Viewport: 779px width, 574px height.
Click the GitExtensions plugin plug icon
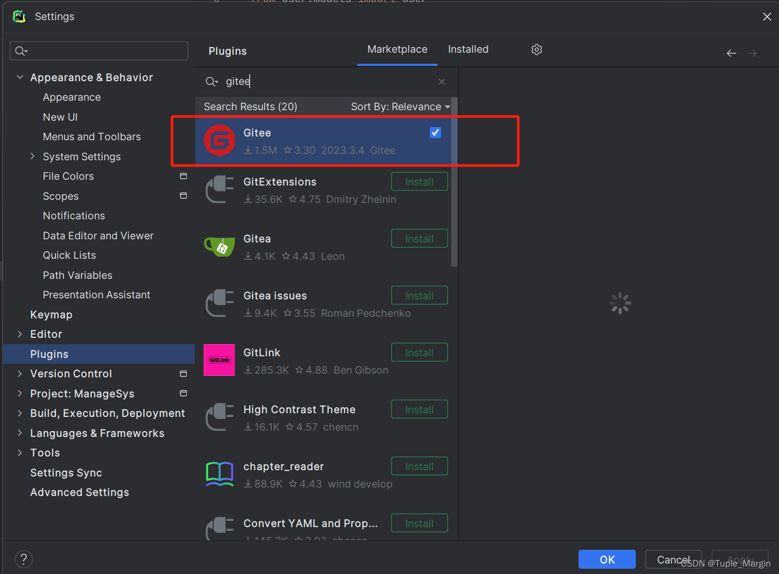pos(220,189)
